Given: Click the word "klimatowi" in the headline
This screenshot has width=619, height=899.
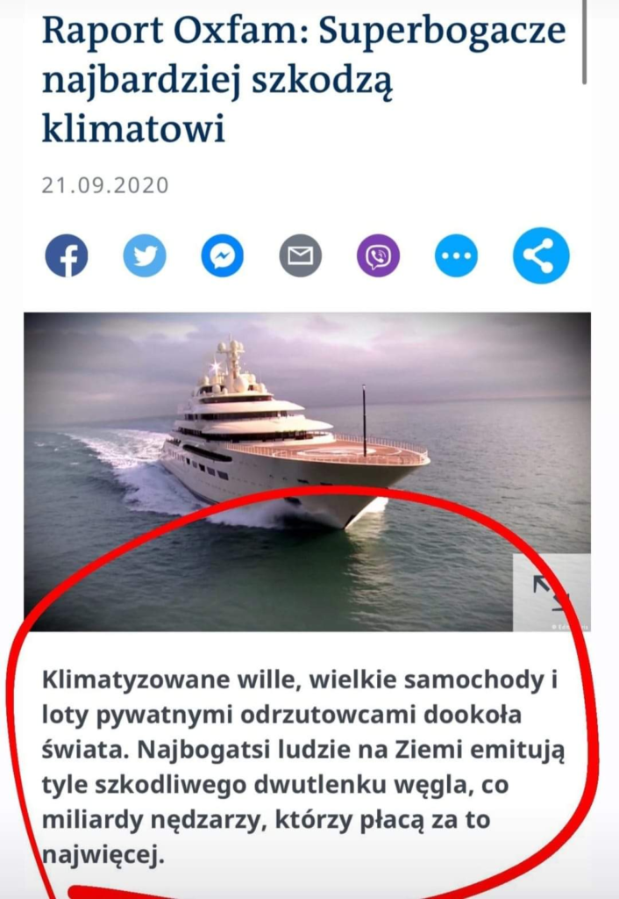Looking at the screenshot, I should click(x=134, y=127).
